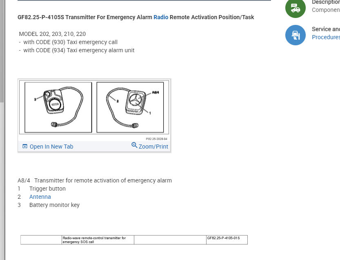This screenshot has width=340, height=260.
Task: Click the green car description icon
Action: pyautogui.click(x=295, y=8)
